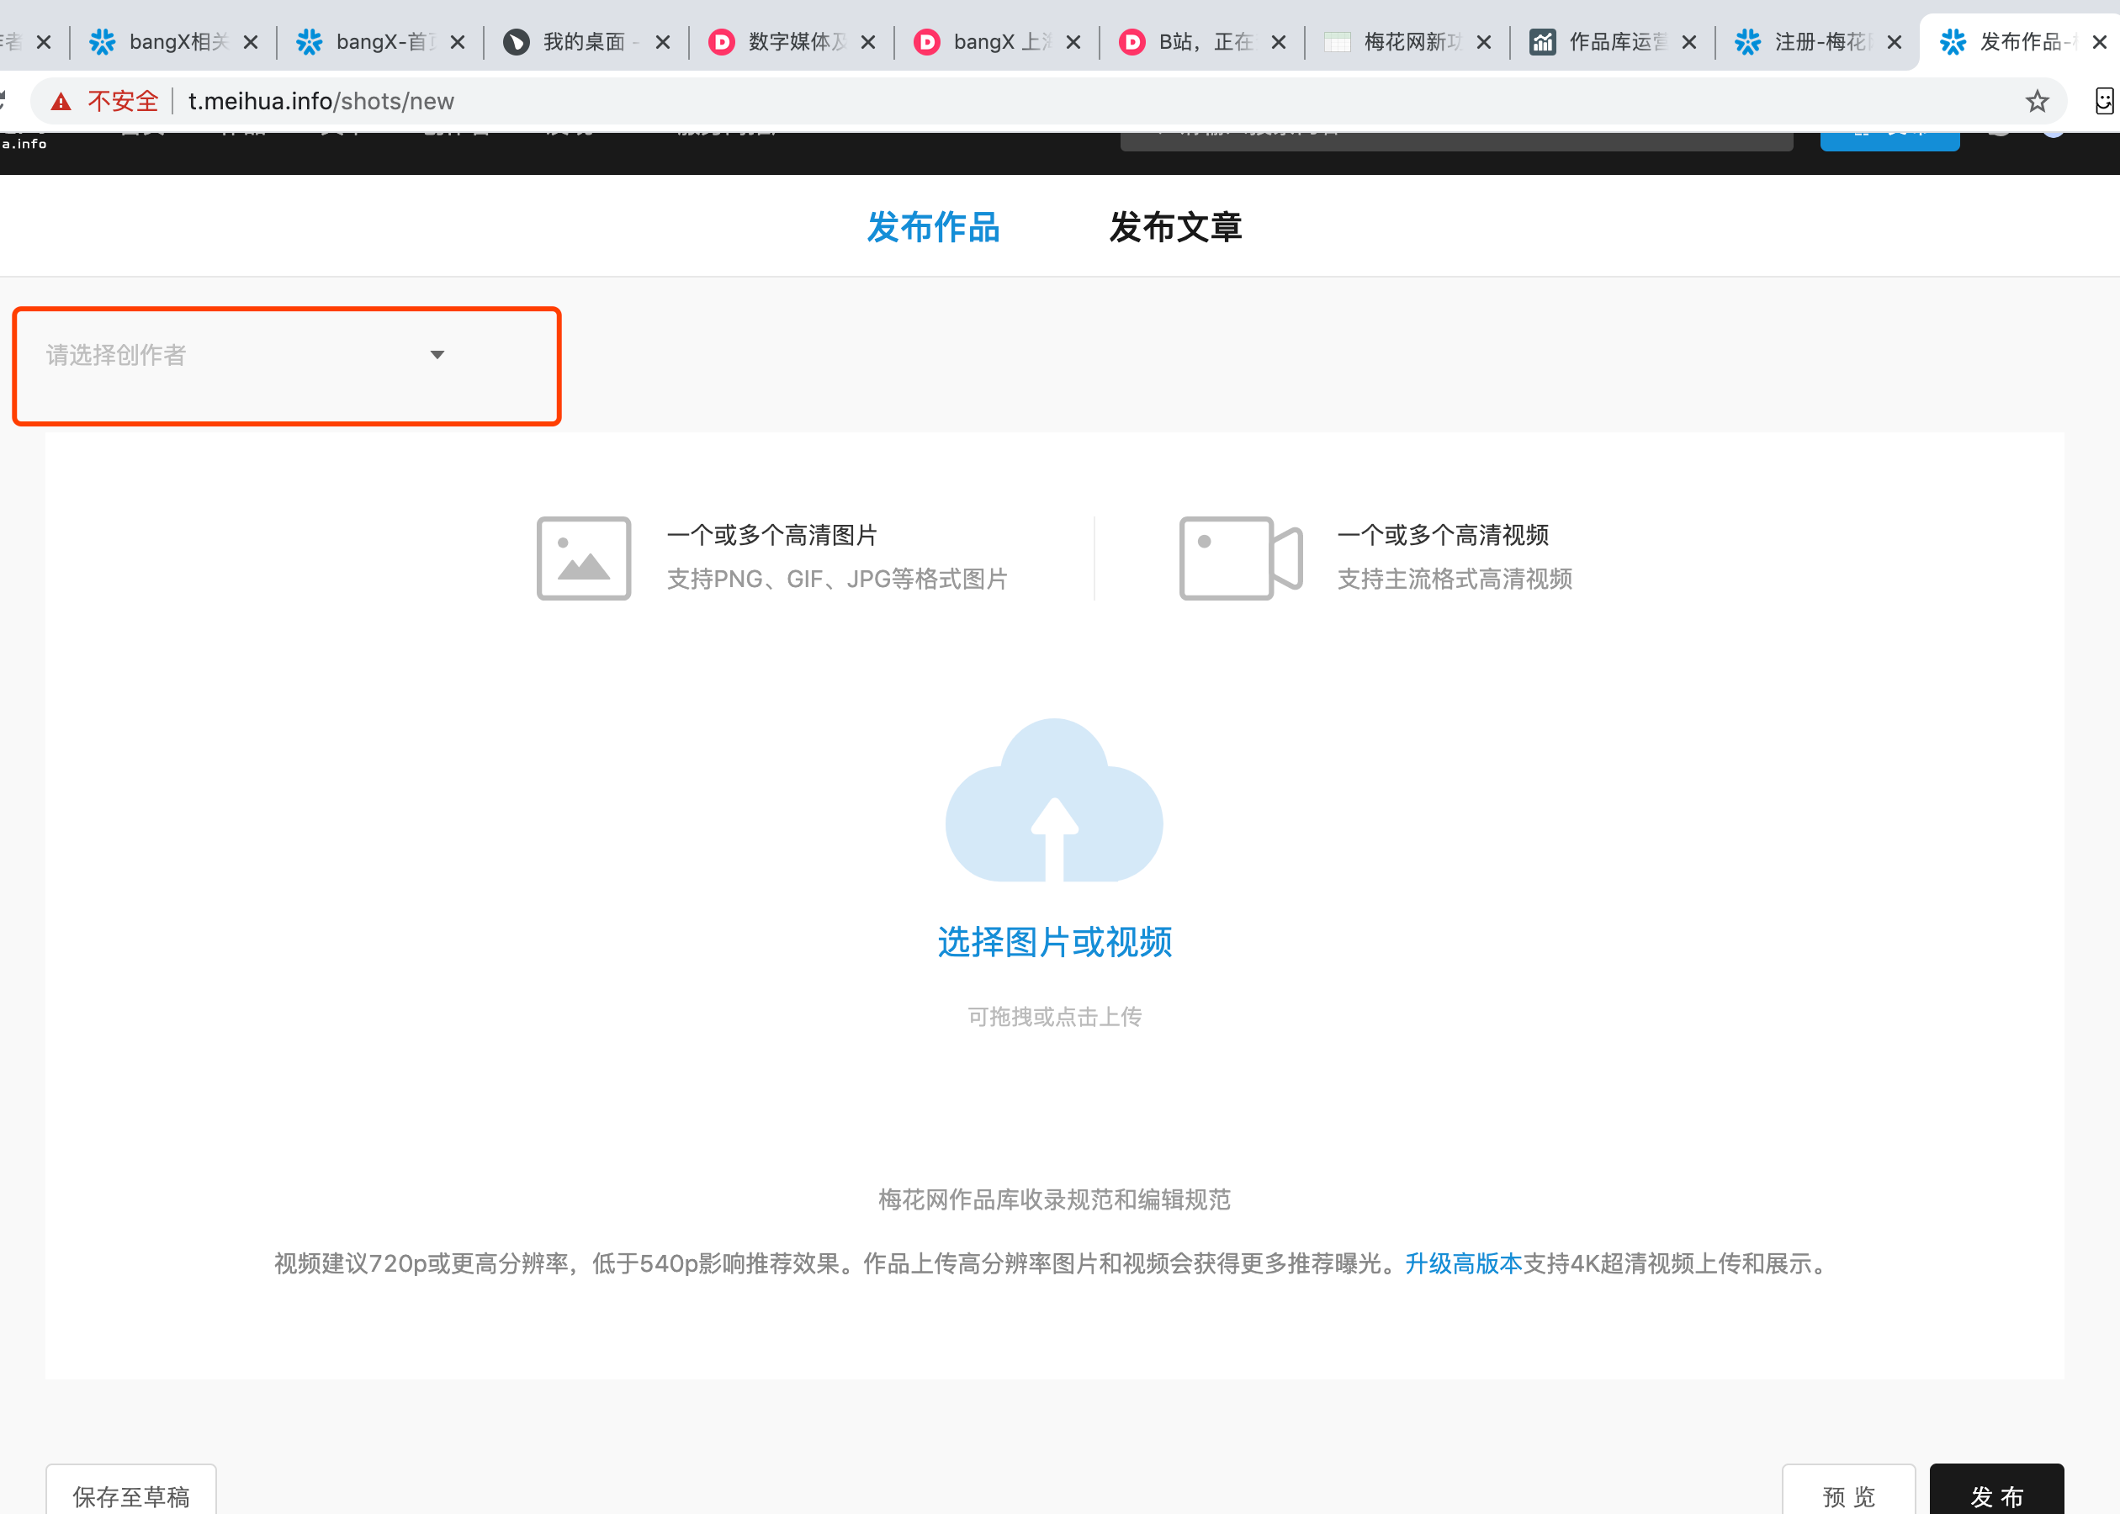Close the 注册-梅花网 browser tab

tap(1895, 42)
